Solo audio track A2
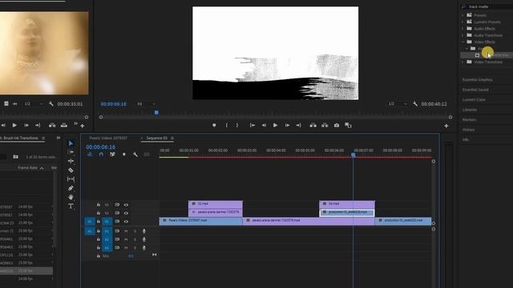Viewport: 513px width, 288px height. coord(135,240)
